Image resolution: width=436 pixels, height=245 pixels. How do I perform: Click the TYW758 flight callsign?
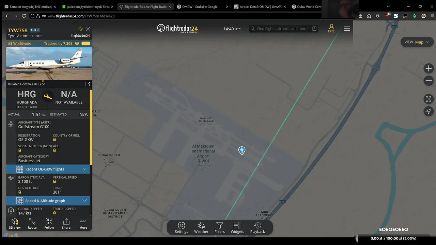pos(18,30)
